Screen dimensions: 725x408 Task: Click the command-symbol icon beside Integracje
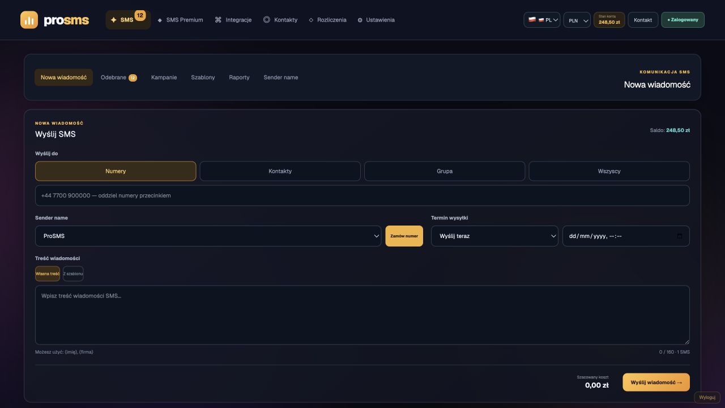click(x=218, y=20)
